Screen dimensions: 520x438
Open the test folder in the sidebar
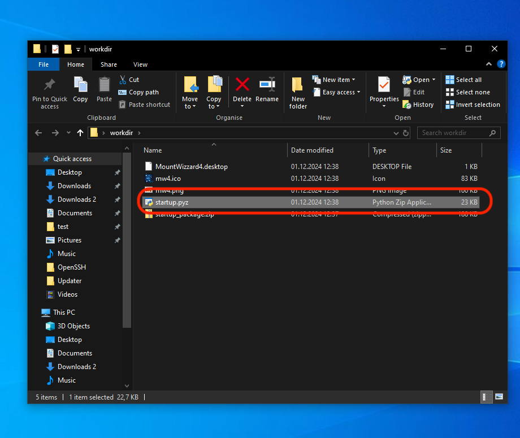pos(63,227)
